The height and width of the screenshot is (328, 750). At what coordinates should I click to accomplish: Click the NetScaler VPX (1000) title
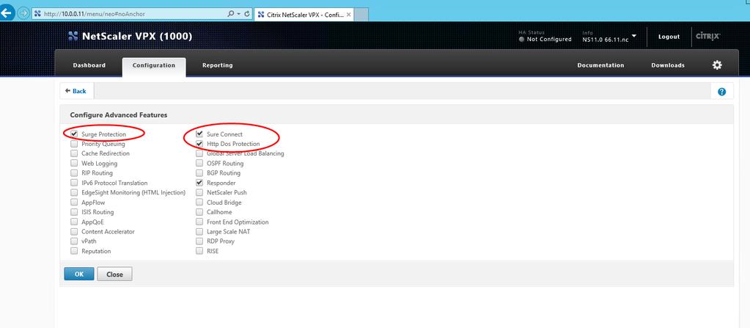[137, 37]
